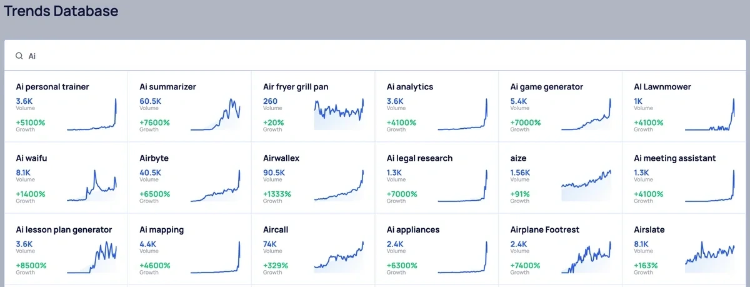Click the Airplane Footrest trend chart

point(586,257)
